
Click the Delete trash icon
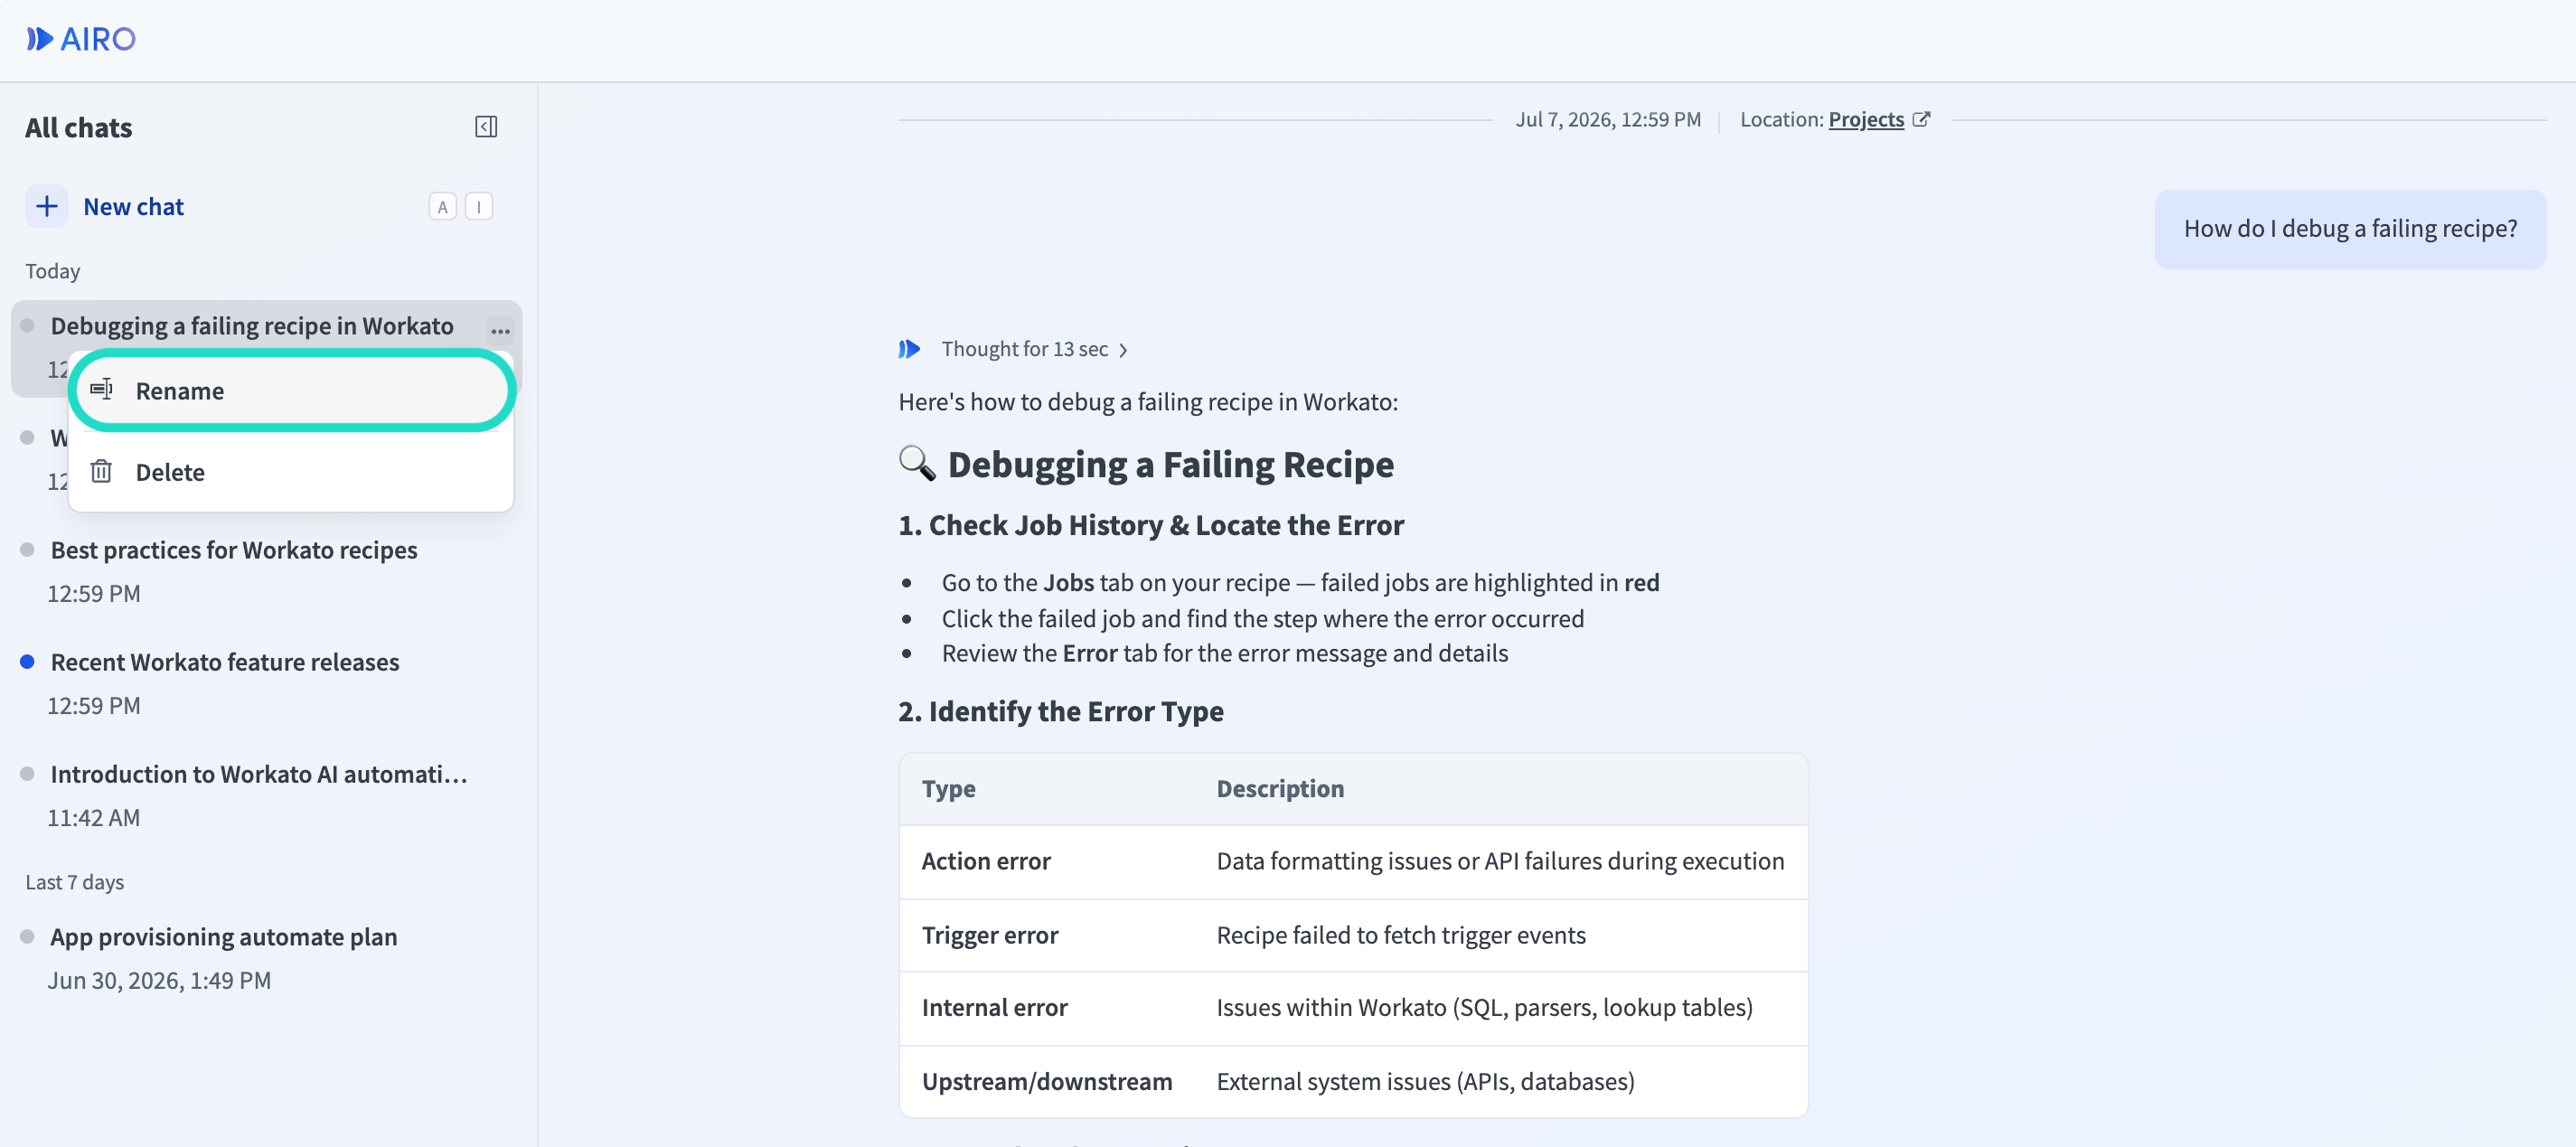pos(101,471)
